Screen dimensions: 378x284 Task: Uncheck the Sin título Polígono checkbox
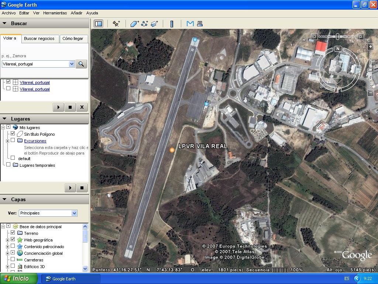[x=13, y=134]
